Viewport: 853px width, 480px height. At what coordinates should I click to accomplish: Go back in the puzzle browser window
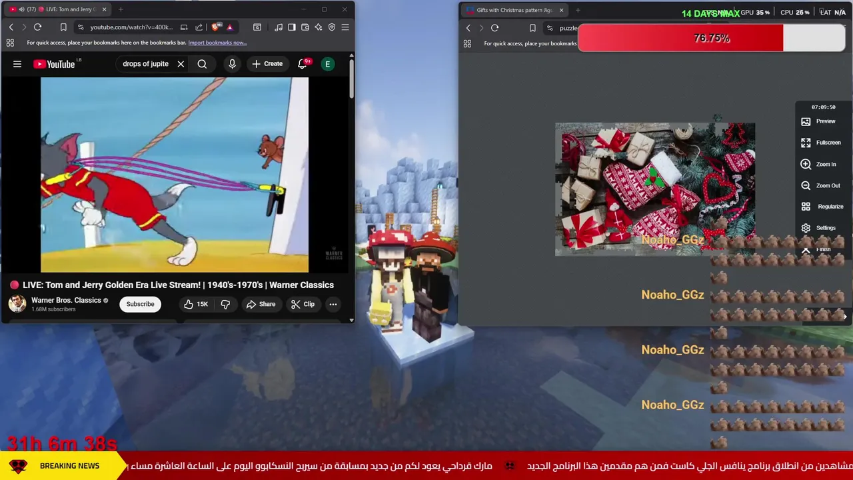468,28
